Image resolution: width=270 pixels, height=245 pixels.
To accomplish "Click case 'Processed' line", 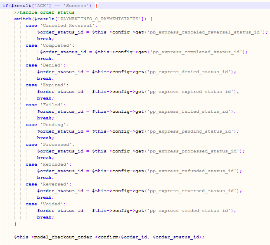I will pyautogui.click(x=50, y=145).
